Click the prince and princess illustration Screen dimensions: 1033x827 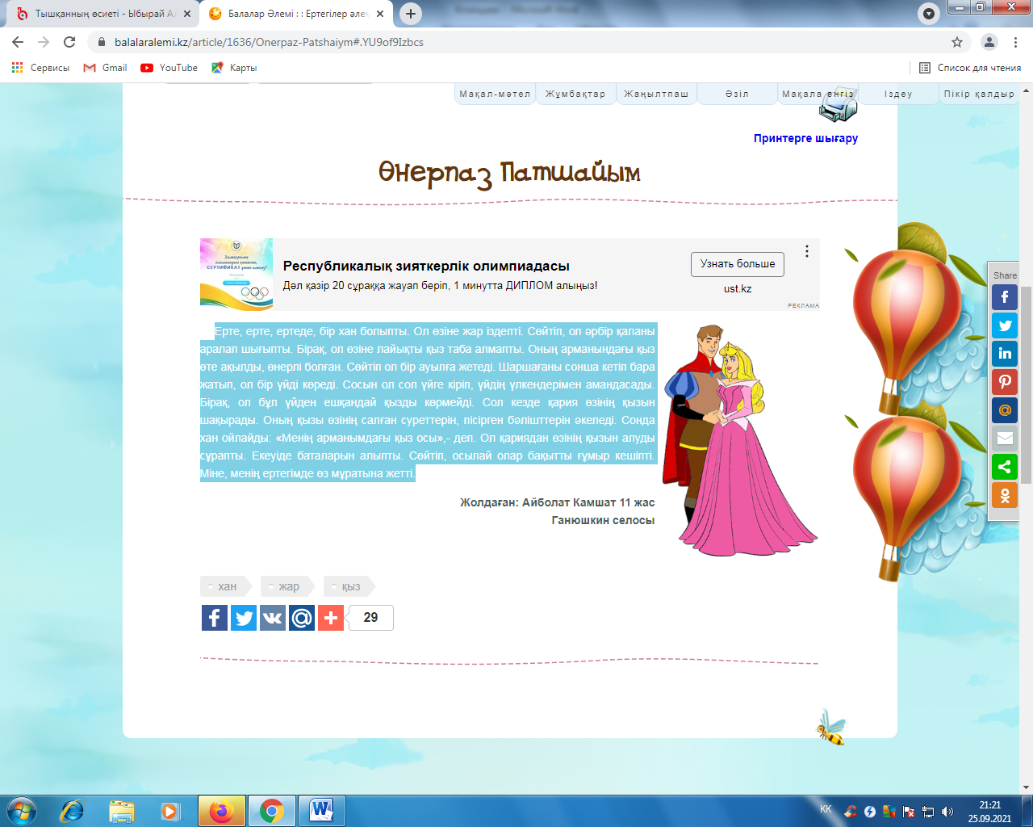pyautogui.click(x=739, y=440)
